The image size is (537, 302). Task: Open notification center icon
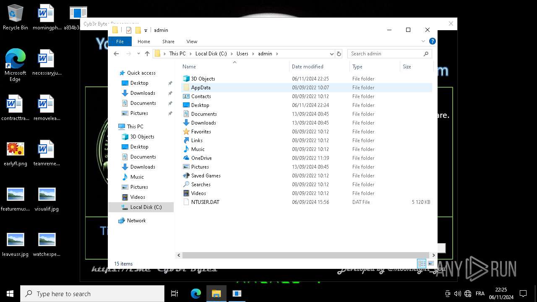tap(523, 294)
